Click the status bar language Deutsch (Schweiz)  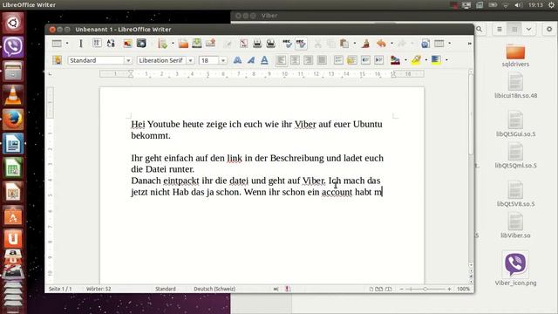click(x=214, y=289)
